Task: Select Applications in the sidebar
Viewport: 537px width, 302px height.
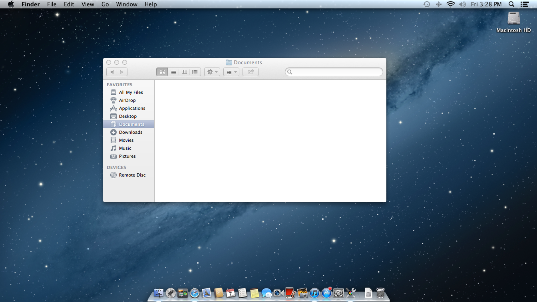Action: point(132,108)
